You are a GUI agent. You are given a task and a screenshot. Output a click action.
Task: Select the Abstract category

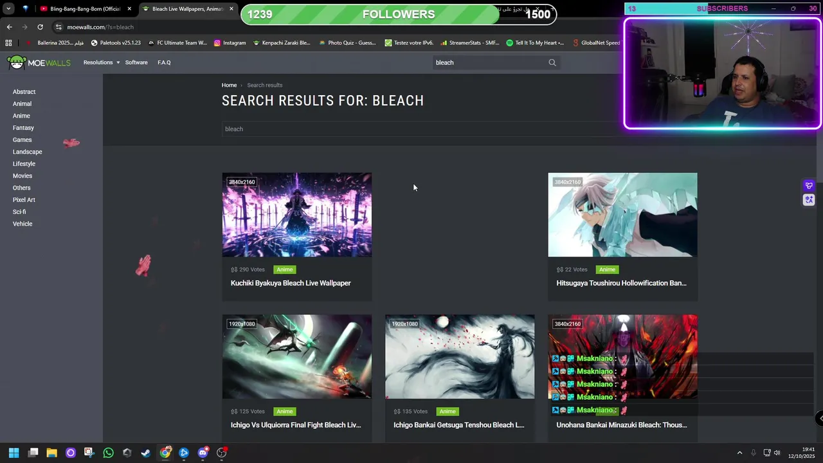point(24,92)
